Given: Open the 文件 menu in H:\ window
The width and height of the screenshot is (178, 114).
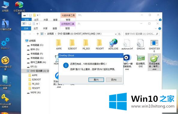Looking at the screenshot, I should point(27,20).
